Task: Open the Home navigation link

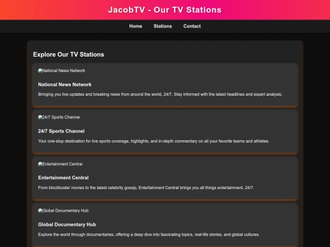Action: [x=136, y=26]
